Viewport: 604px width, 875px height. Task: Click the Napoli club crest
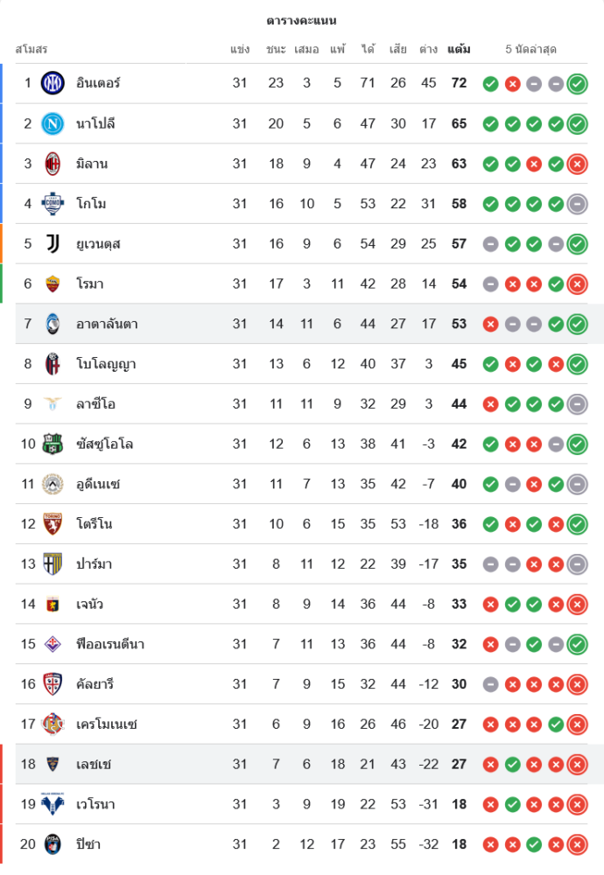53,123
